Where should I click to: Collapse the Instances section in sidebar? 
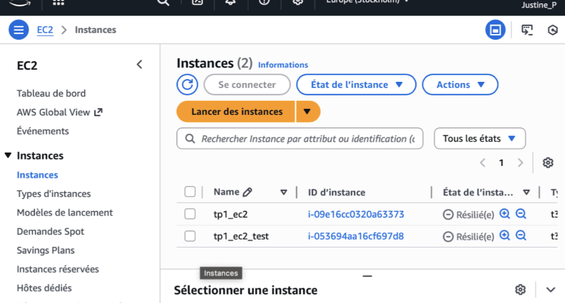[8, 155]
